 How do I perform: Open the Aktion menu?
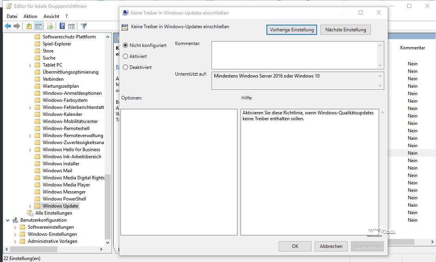[30, 16]
